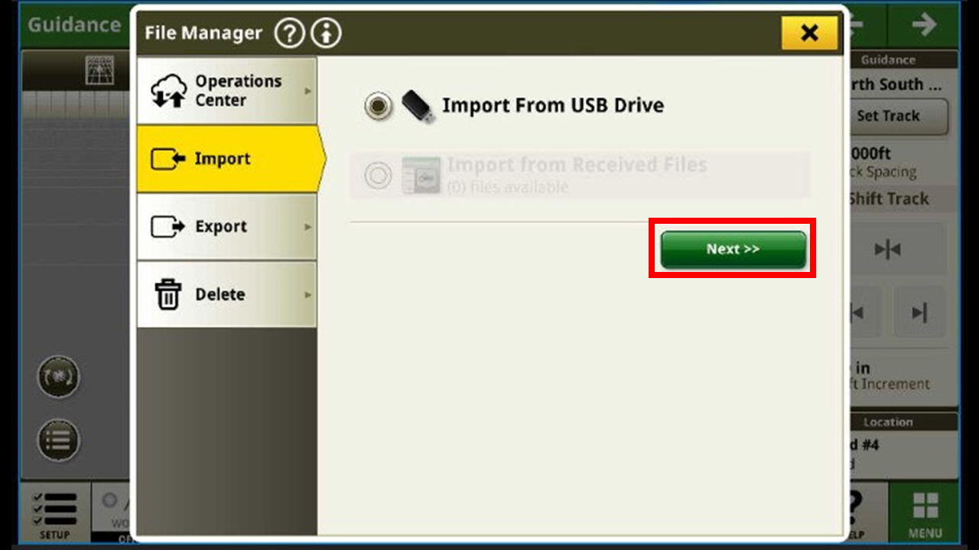Open the MENU grid icon
The height and width of the screenshot is (550, 979).
(x=925, y=506)
